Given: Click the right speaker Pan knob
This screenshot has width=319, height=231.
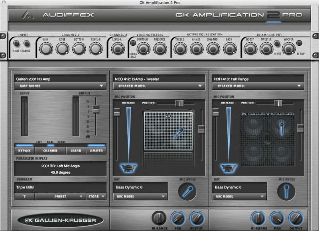Looking at the screenshot, I should click(x=277, y=218).
